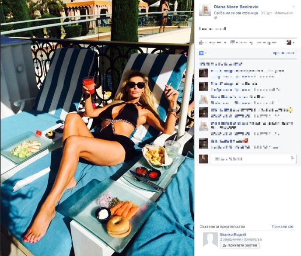Open the second commenter's avatar
This screenshot has height=256, width=301.
tap(203, 86)
